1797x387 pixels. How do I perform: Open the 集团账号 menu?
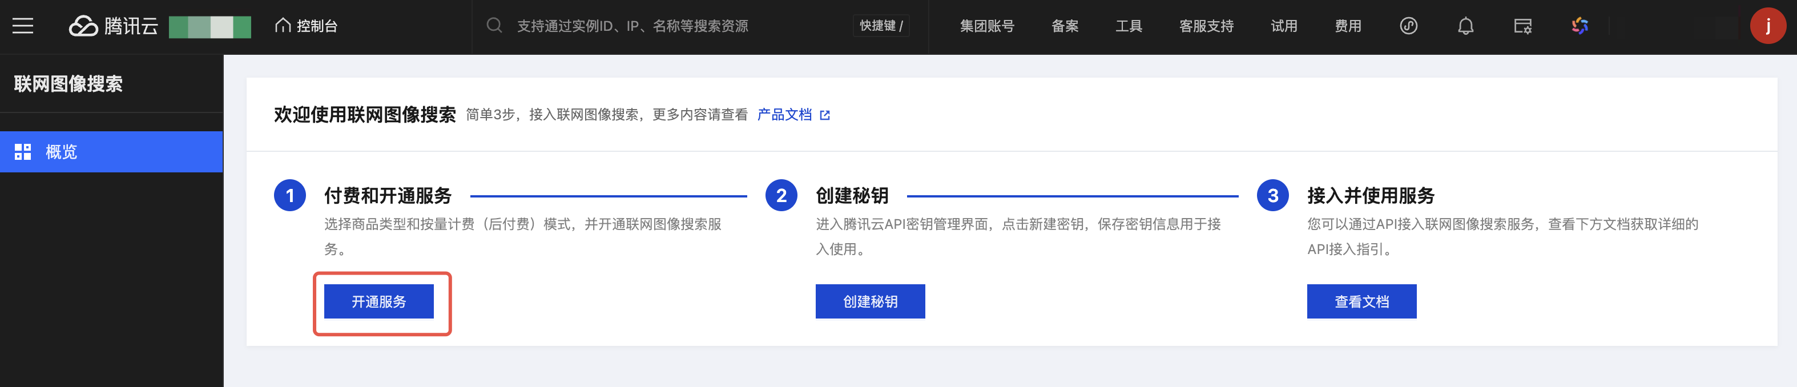pyautogui.click(x=986, y=26)
